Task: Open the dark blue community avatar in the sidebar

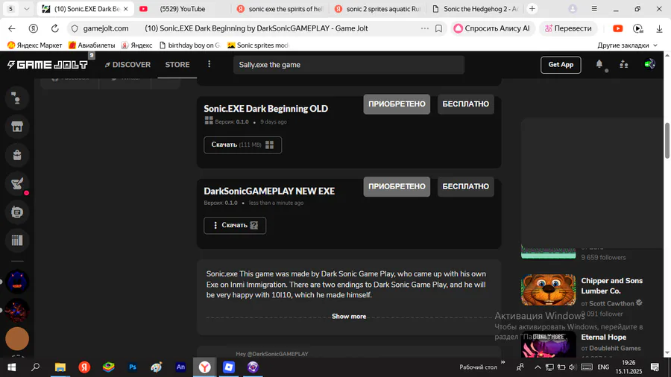Action: (17, 282)
